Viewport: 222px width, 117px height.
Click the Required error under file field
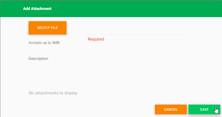click(96, 39)
